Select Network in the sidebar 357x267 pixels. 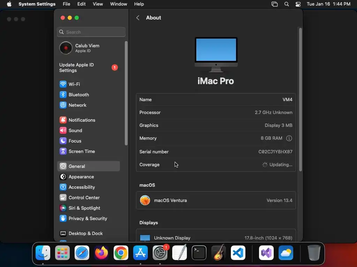[x=88, y=105]
